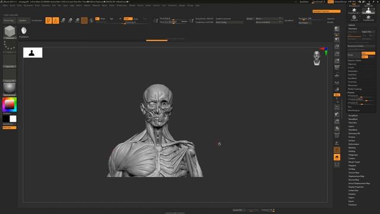This screenshot has width=380, height=214.
Task: Expand the Display Properties section
Action: pos(356,187)
